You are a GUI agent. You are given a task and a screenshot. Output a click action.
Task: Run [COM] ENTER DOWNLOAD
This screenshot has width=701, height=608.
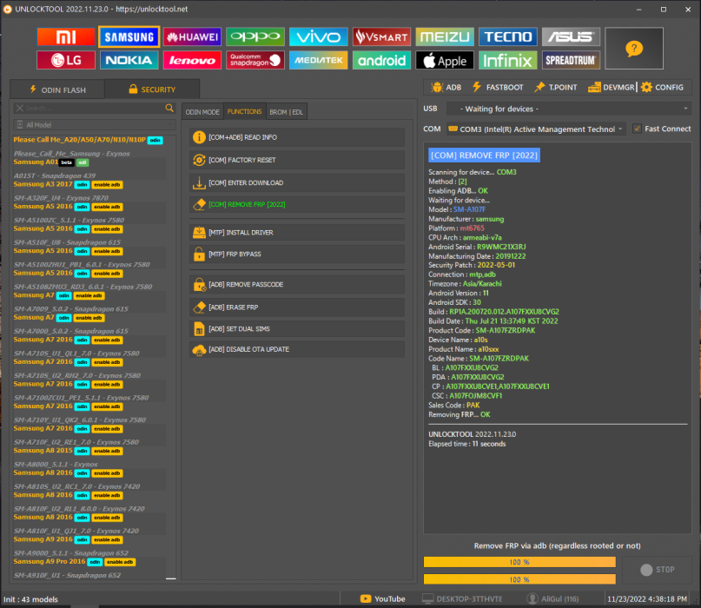[297, 182]
